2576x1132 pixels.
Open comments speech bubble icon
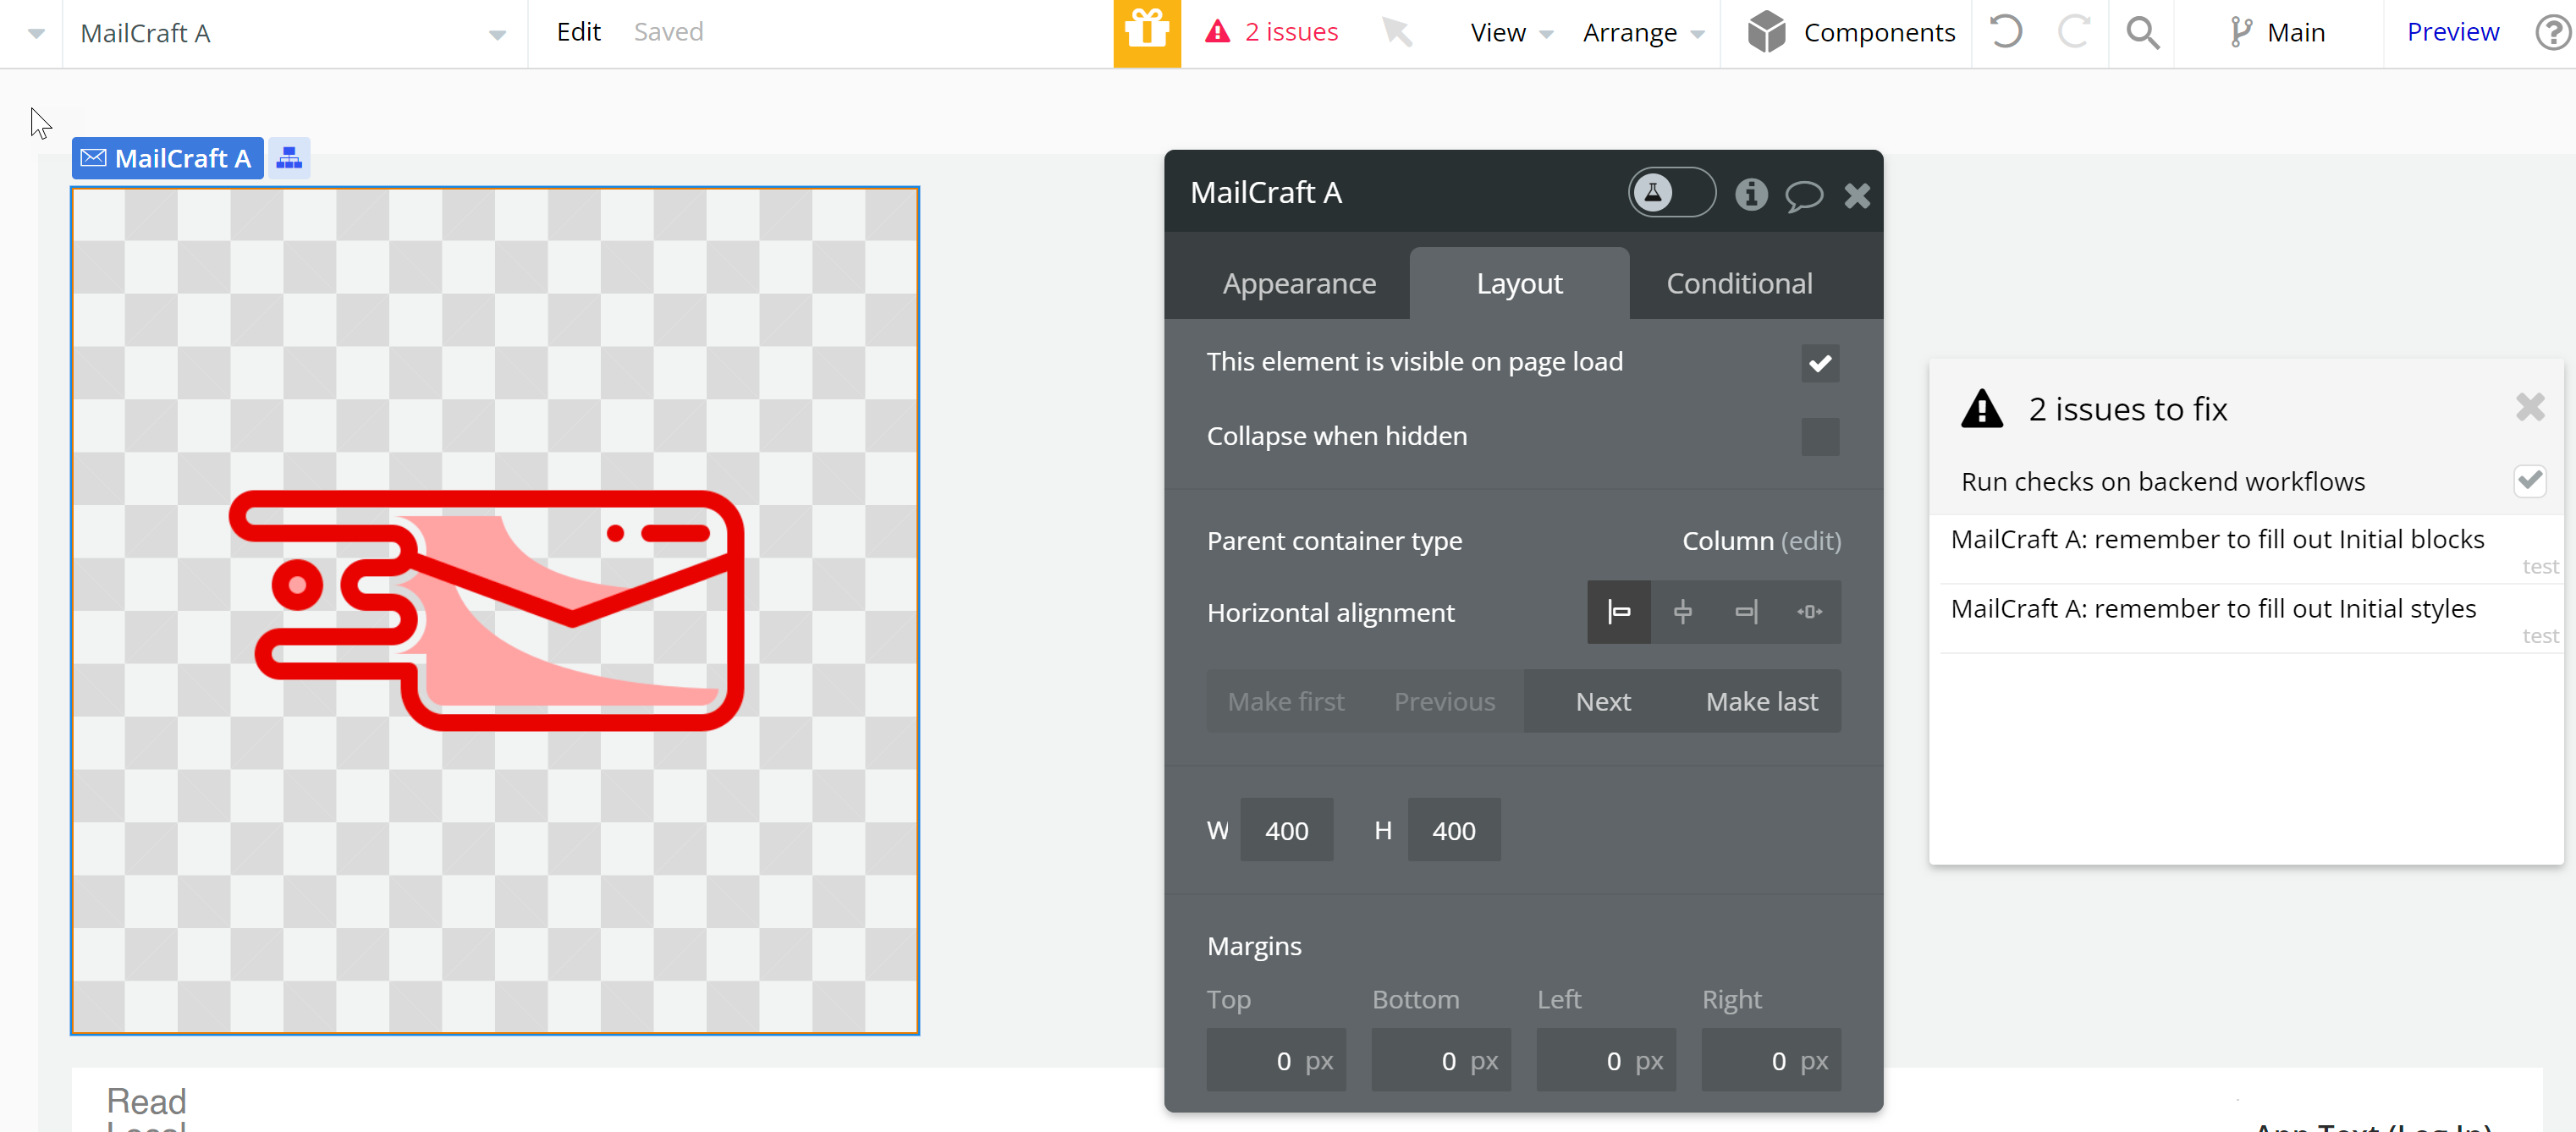tap(1803, 194)
